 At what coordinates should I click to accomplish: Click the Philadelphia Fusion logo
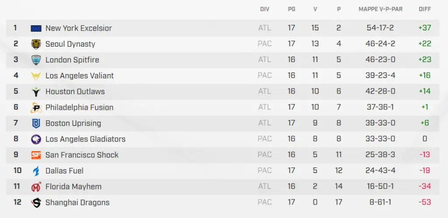coord(36,108)
